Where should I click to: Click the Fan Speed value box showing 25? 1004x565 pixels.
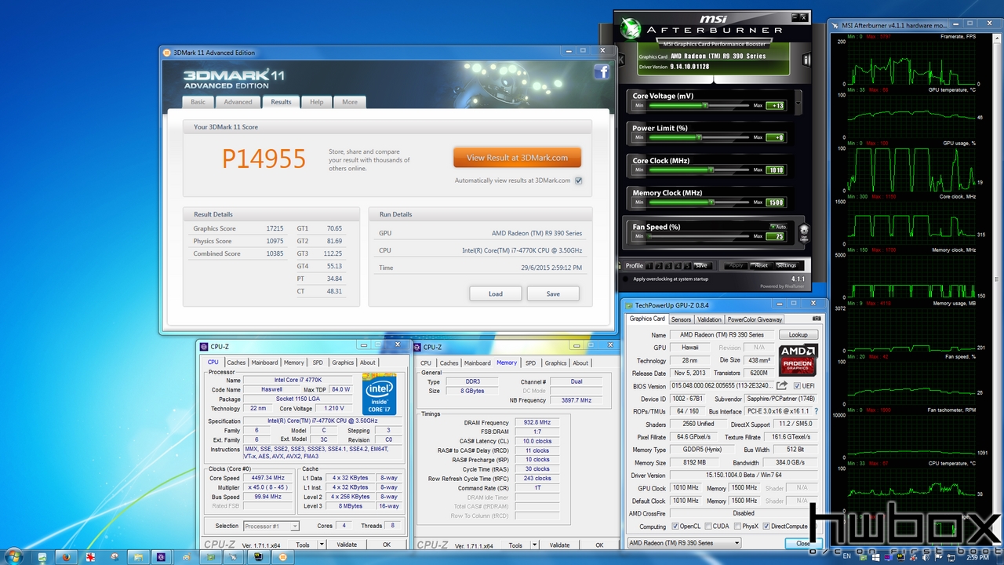776,236
